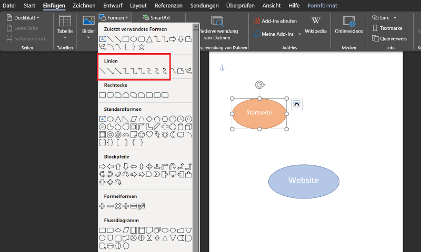Switch to the Formformat tab
This screenshot has height=252, width=421.
coord(322,6)
